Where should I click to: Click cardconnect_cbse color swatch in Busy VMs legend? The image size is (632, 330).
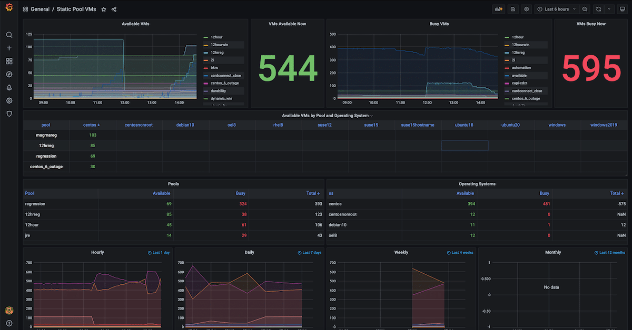507,91
